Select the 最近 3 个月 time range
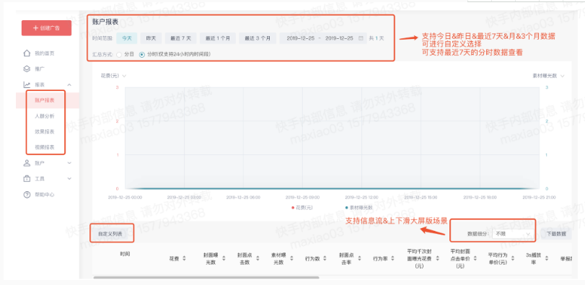This screenshot has height=285, width=585. [x=258, y=38]
